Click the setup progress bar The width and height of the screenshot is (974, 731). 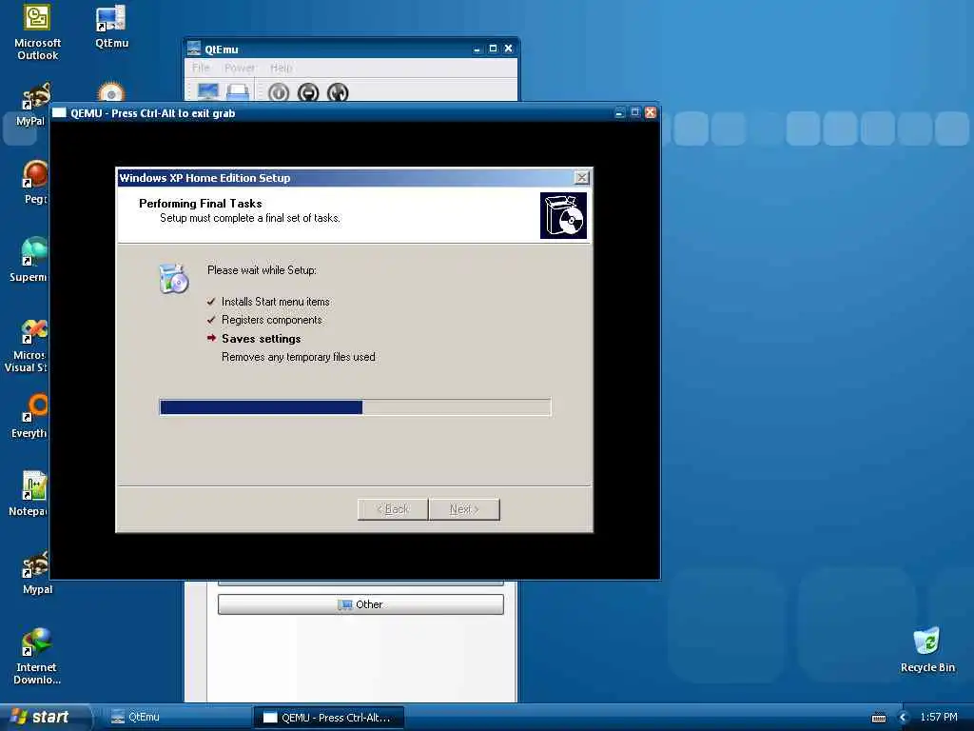355,407
